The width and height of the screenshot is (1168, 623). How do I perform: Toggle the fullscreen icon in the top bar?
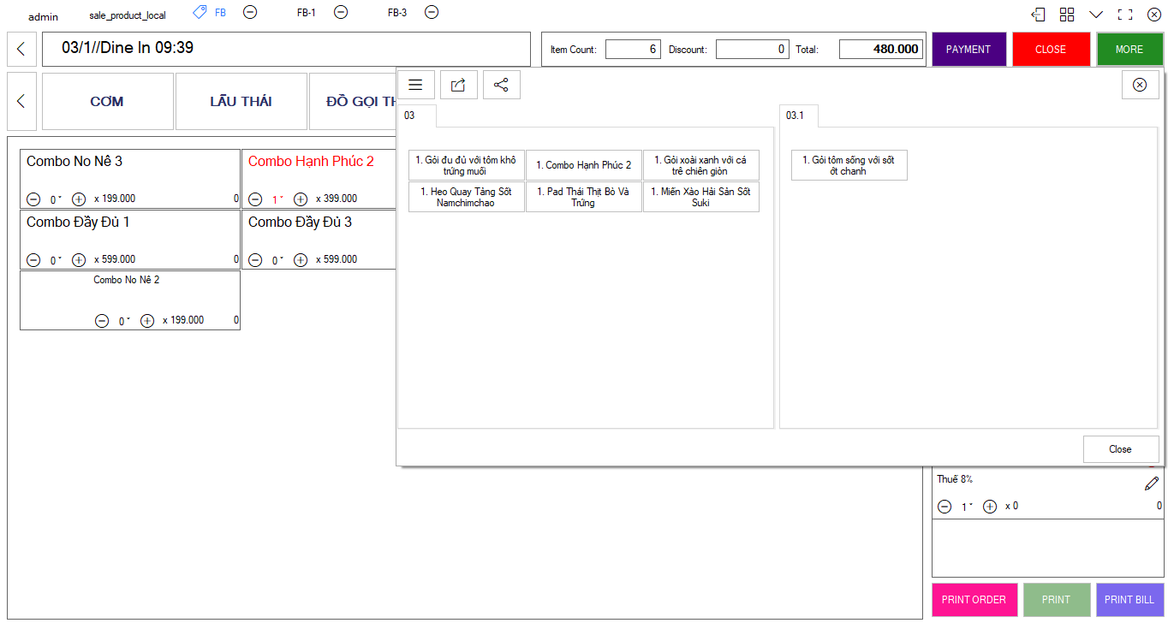(1125, 15)
